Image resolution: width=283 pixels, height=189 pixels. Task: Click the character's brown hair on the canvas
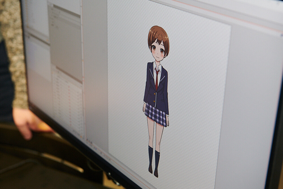158,34
